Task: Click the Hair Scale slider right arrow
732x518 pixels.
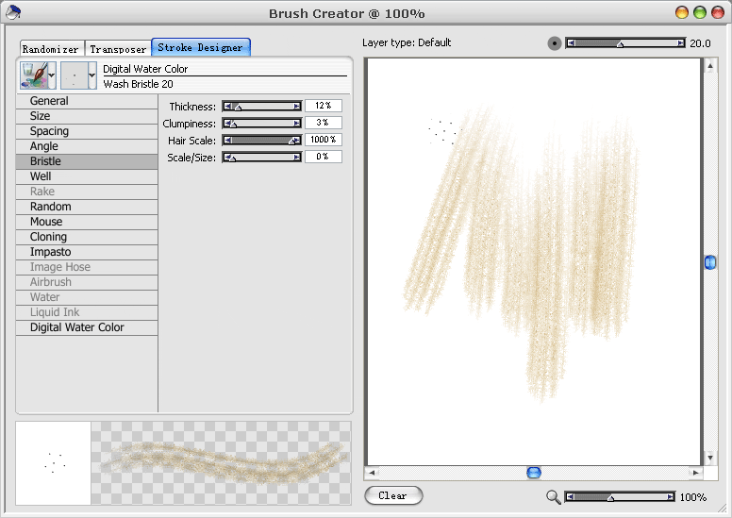Action: coord(297,141)
